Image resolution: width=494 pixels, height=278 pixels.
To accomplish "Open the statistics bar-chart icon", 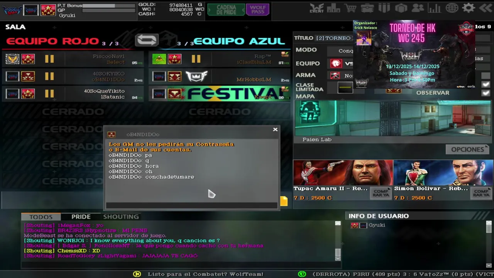I will (435, 8).
